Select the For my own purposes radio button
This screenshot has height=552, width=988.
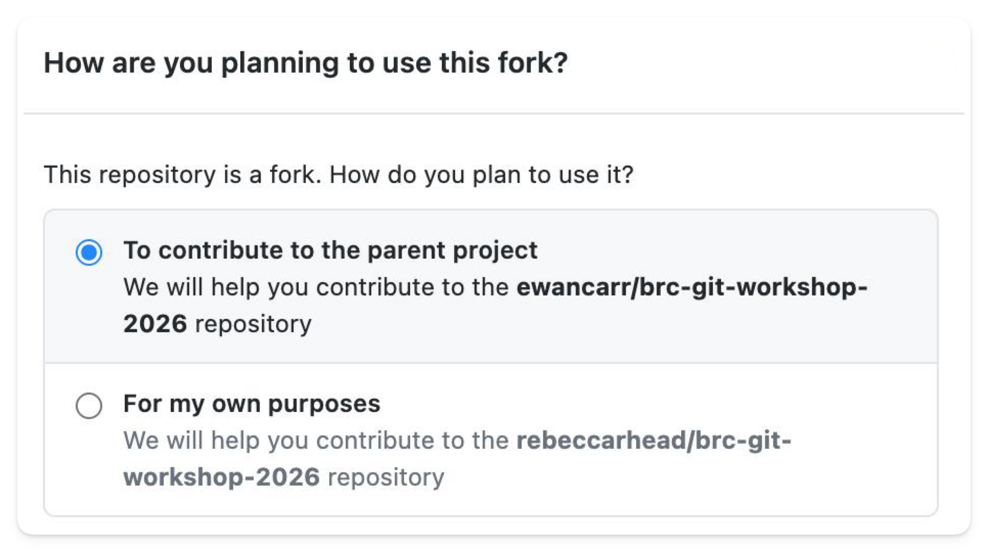(x=89, y=406)
